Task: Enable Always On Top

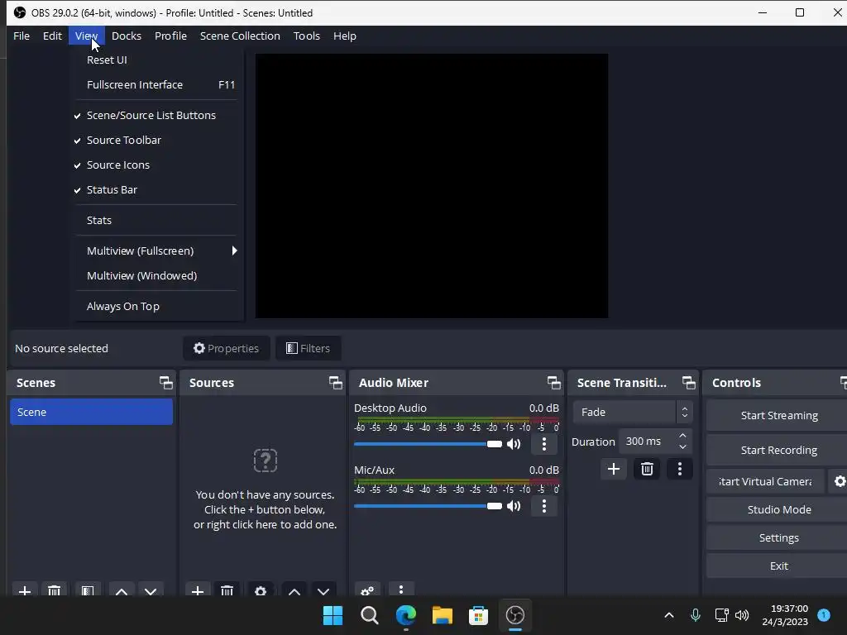Action: coord(156,306)
